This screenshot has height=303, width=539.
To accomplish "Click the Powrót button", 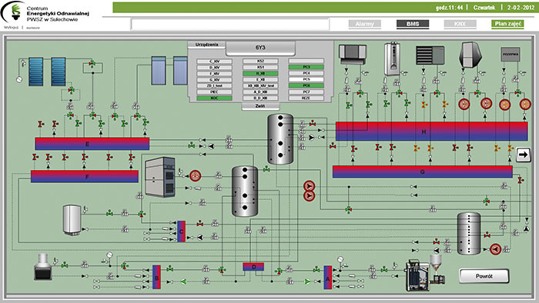I will click(x=484, y=276).
